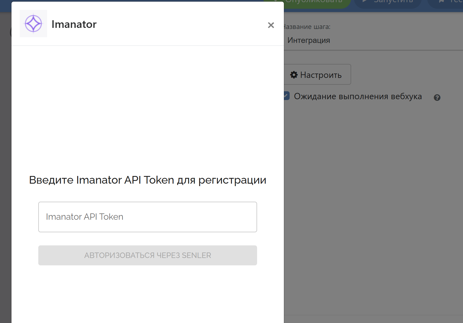Click the play triangle icon on Запустить

[365, 1]
